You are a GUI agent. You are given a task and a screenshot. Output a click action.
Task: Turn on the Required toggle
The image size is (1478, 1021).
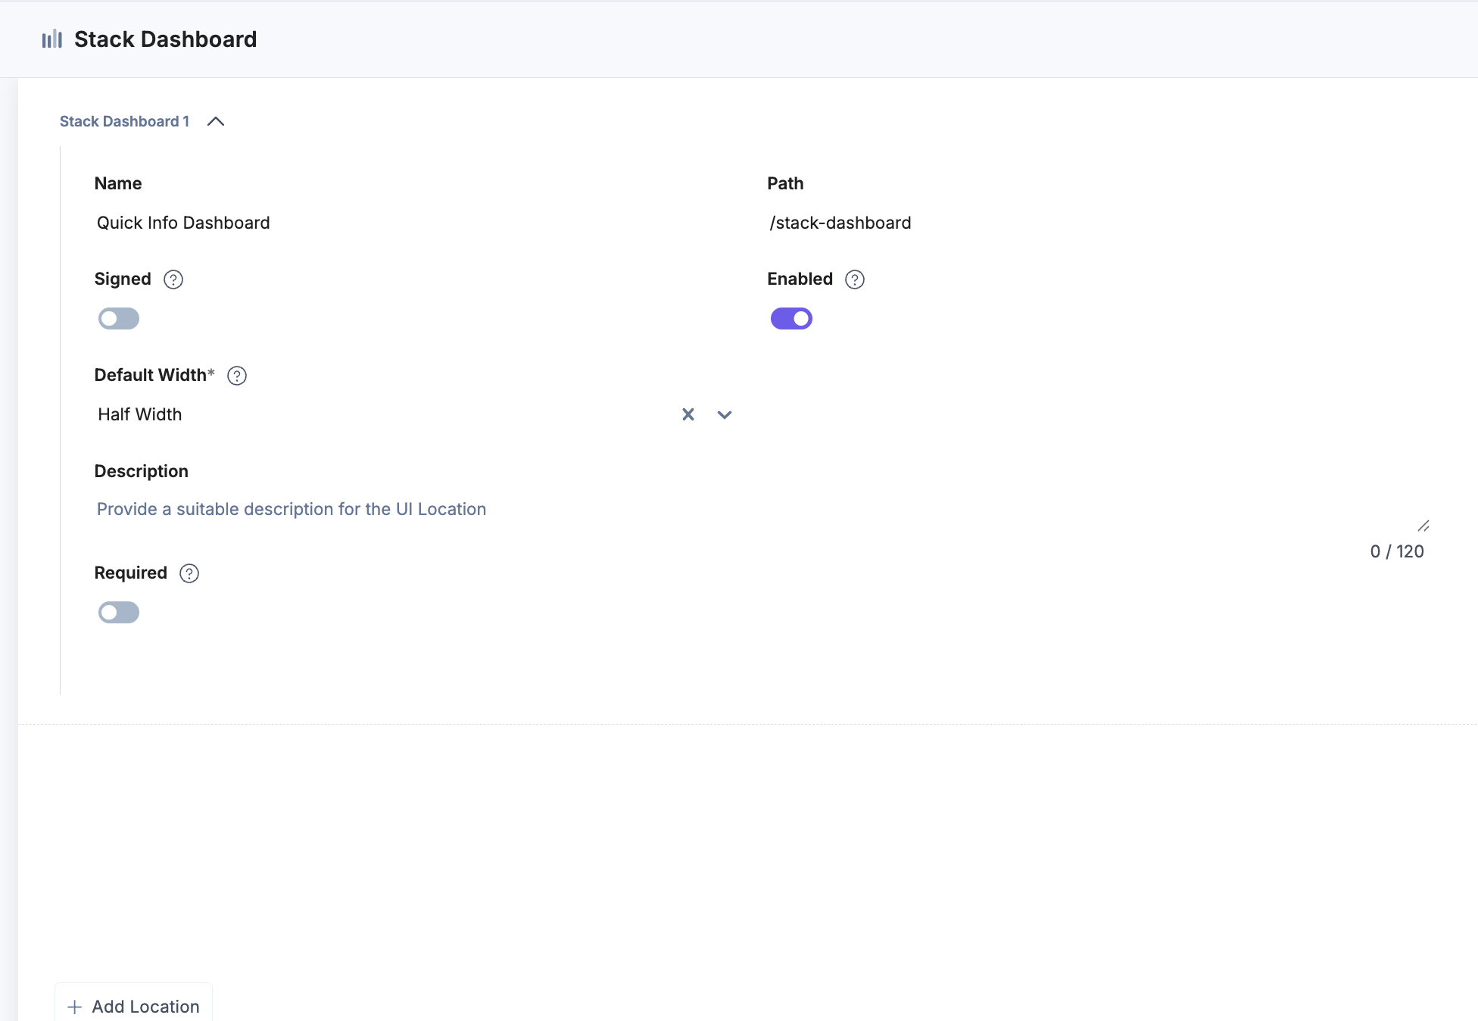(118, 612)
